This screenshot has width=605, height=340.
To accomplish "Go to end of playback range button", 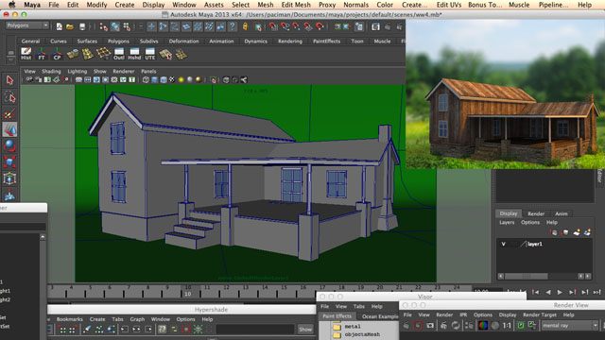I will (597, 292).
